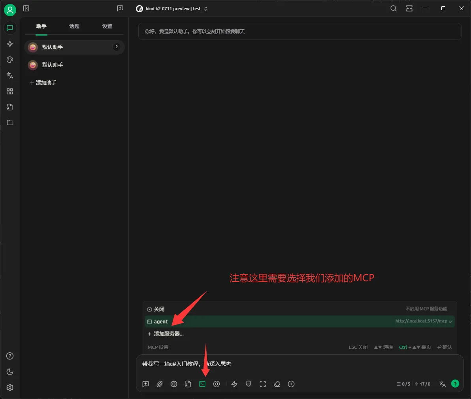Click 添加助手 to add an assistant
Viewport: 471px width, 399px height.
tap(43, 83)
